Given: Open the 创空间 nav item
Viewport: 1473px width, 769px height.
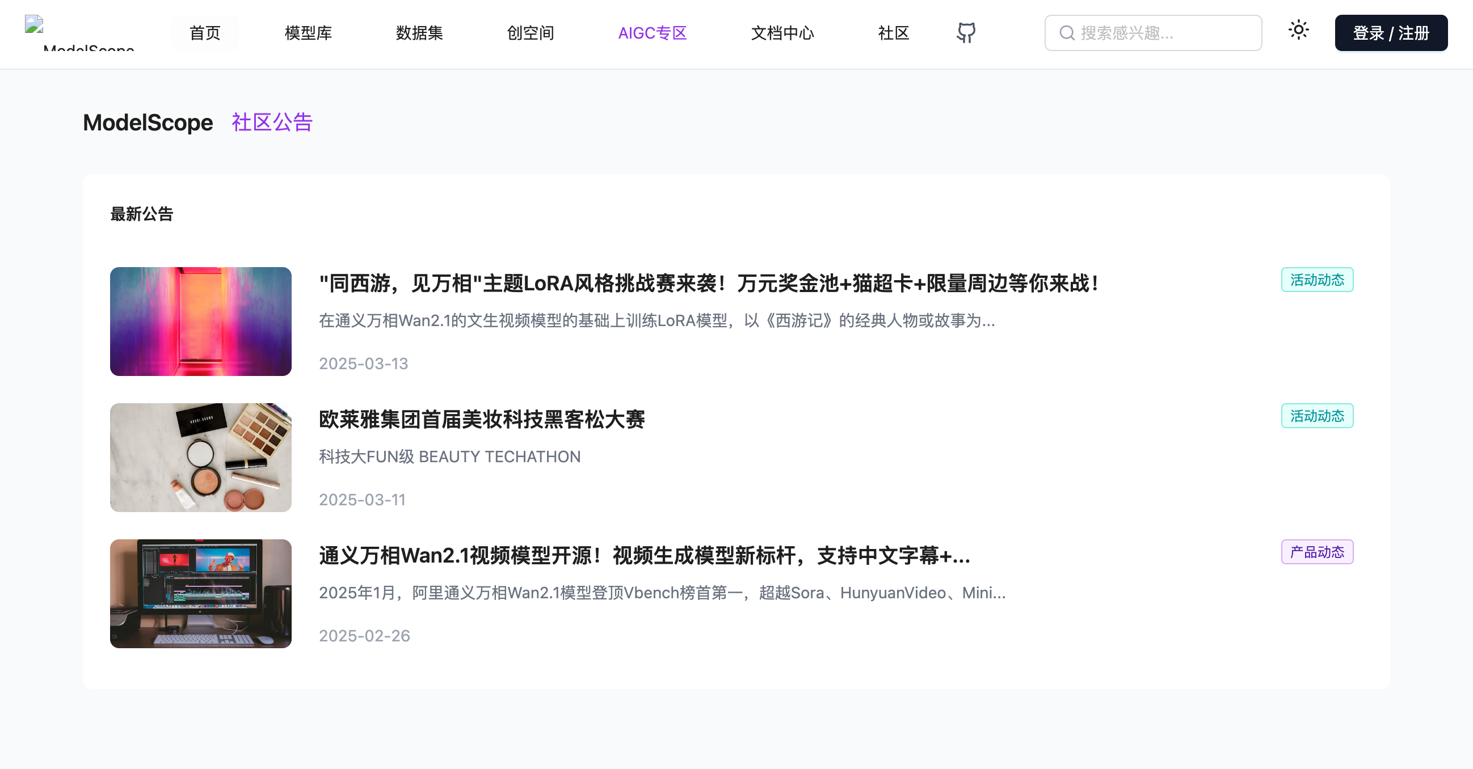Looking at the screenshot, I should pyautogui.click(x=531, y=33).
